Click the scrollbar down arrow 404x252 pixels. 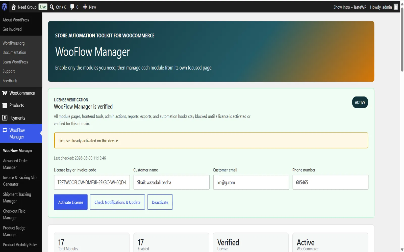(402, 249)
